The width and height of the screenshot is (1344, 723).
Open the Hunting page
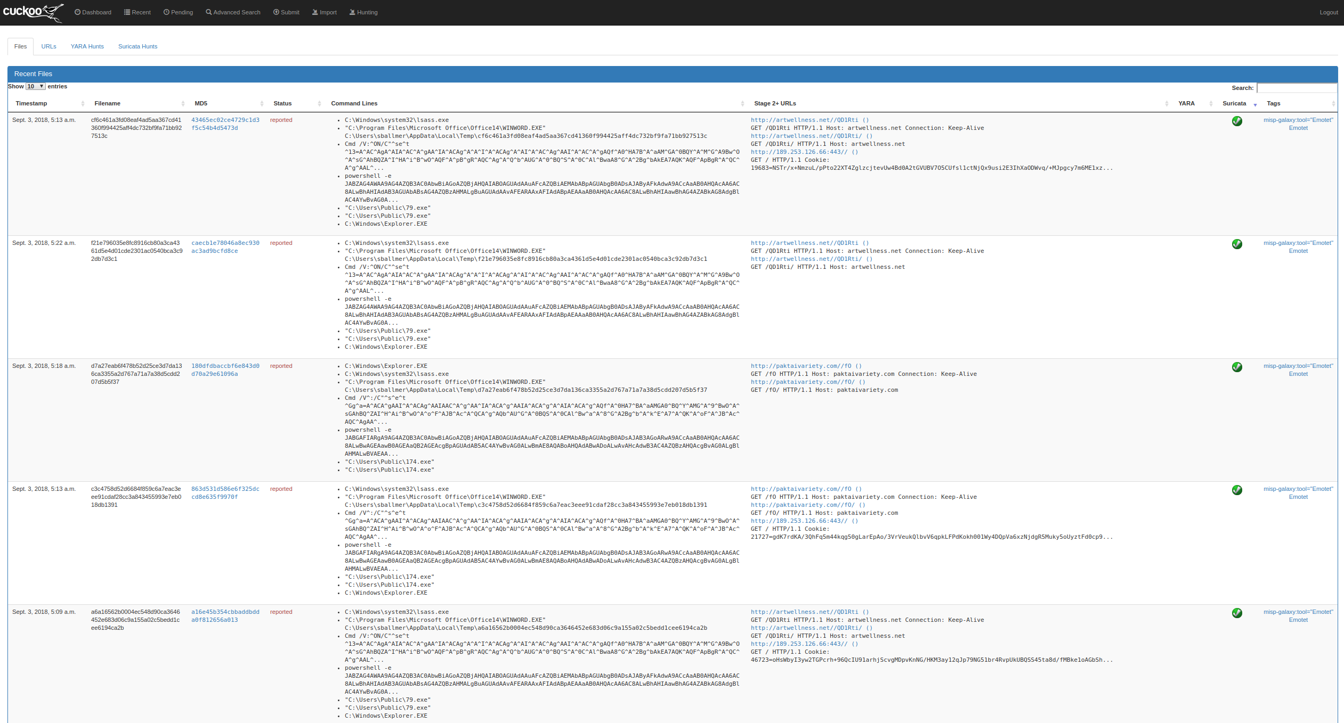click(x=363, y=12)
